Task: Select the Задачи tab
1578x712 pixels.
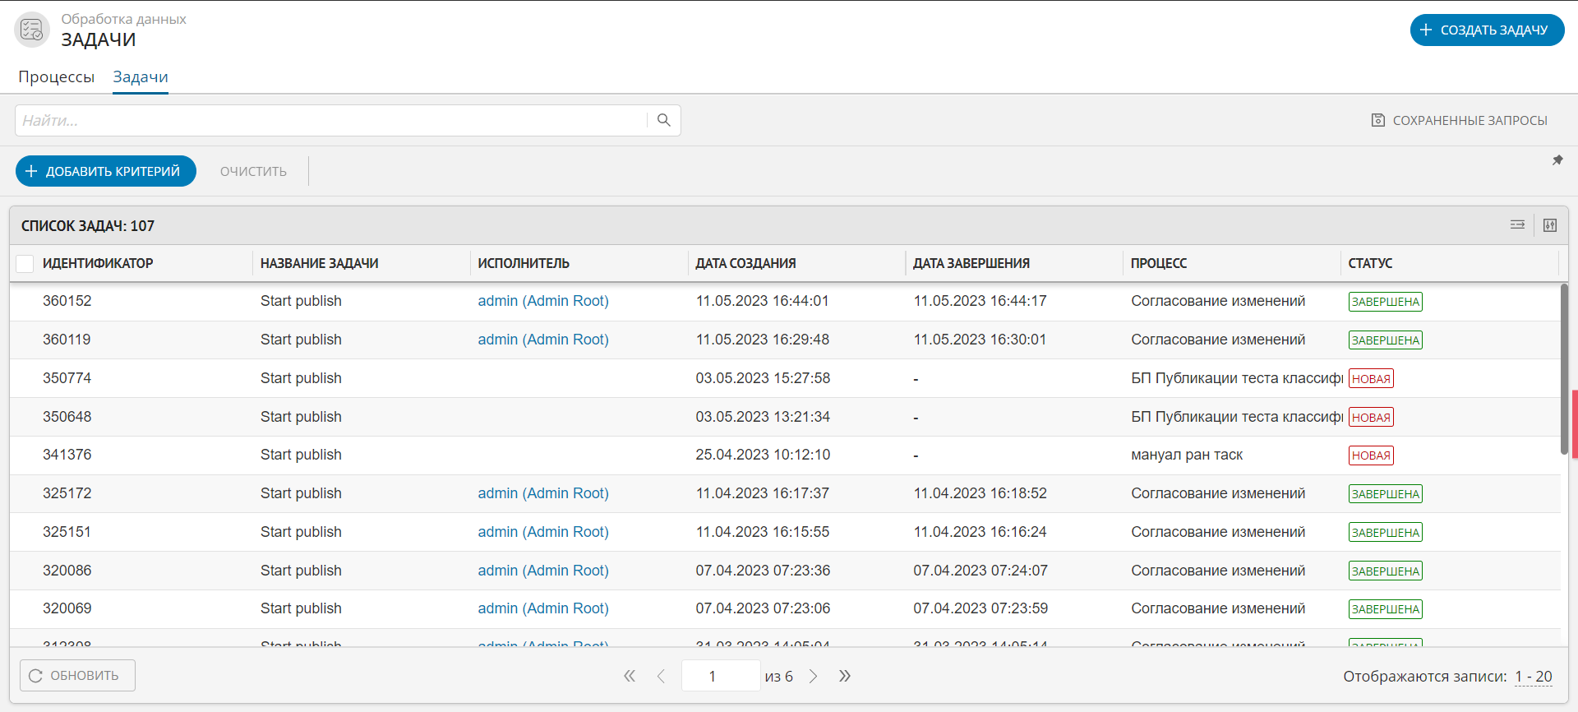Action: (x=141, y=76)
